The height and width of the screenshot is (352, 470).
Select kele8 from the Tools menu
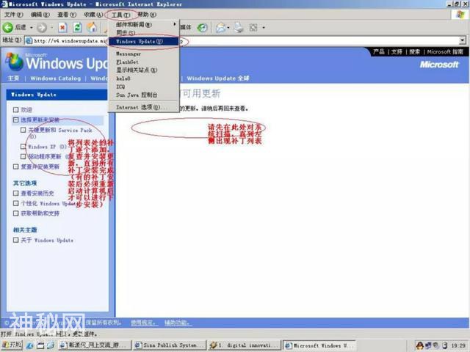click(x=144, y=78)
